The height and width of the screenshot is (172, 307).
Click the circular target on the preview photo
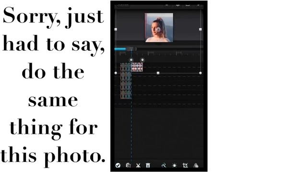click(158, 30)
